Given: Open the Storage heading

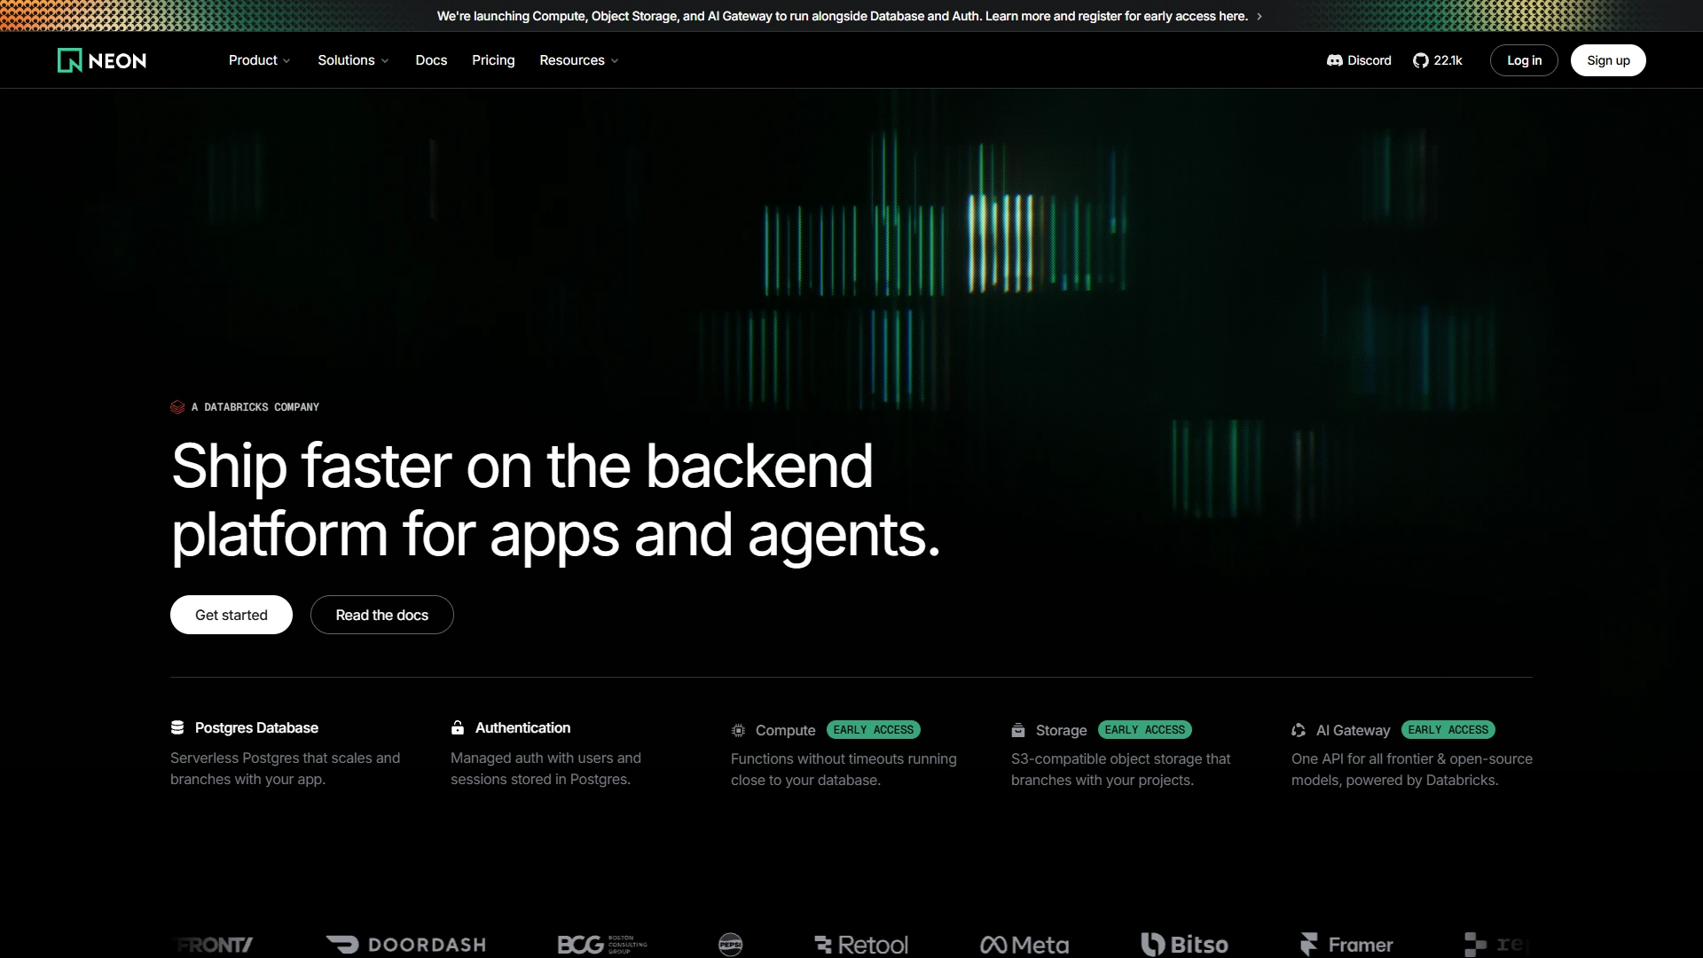Looking at the screenshot, I should tap(1061, 730).
